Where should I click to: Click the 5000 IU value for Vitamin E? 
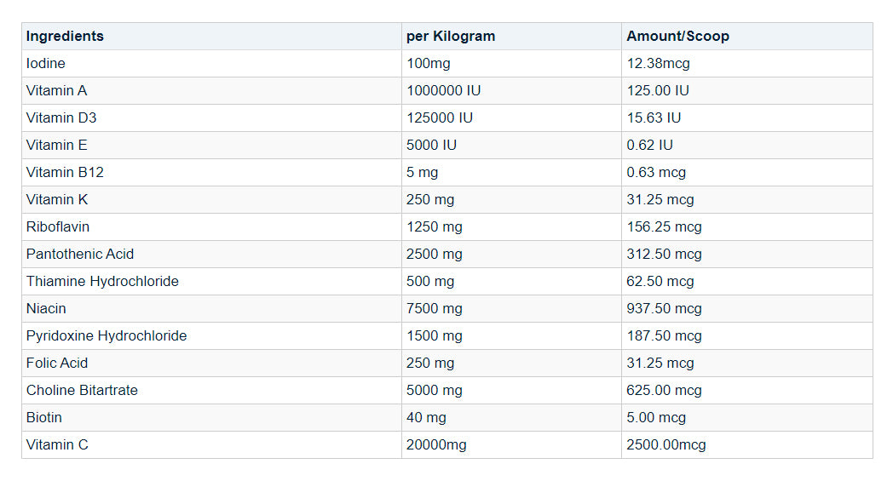click(432, 146)
